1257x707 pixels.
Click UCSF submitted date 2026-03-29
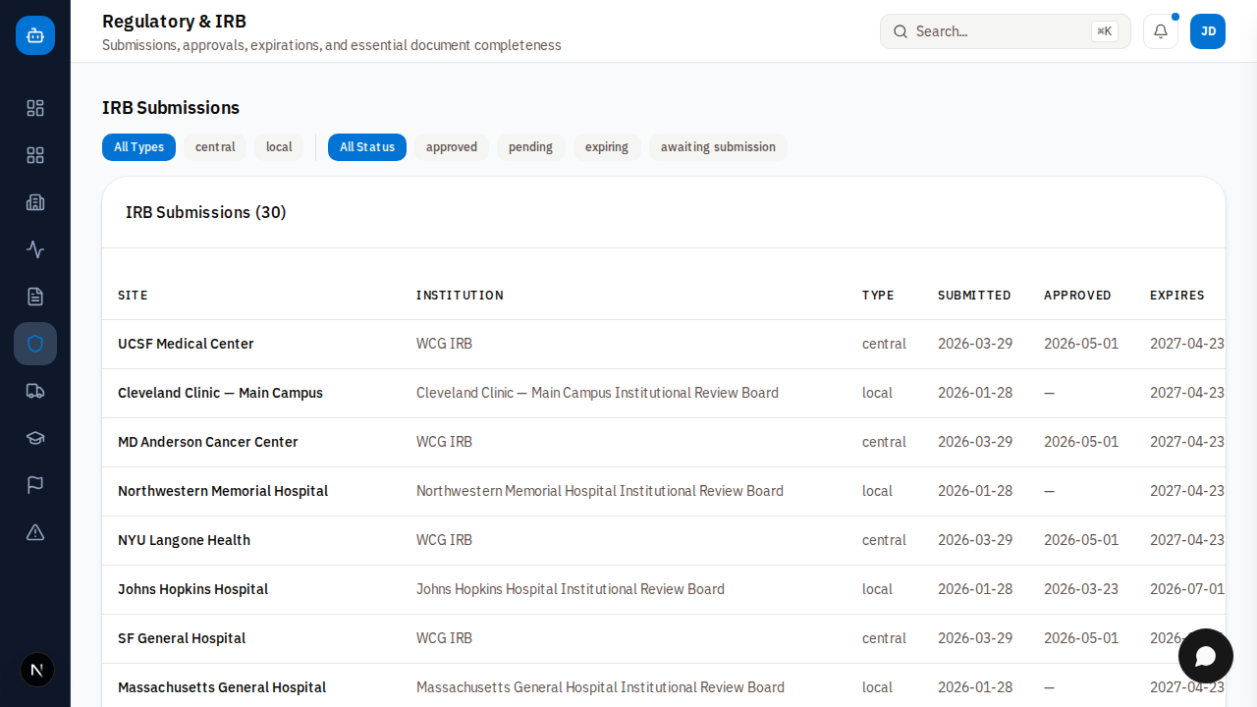click(x=975, y=344)
